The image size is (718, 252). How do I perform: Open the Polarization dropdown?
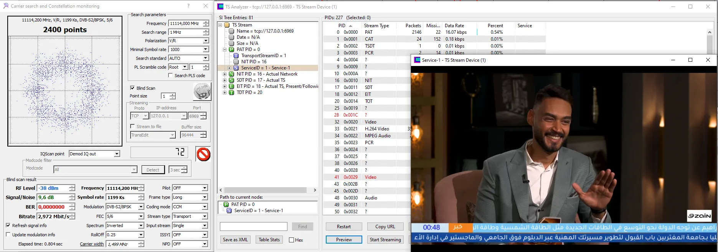pos(206,41)
